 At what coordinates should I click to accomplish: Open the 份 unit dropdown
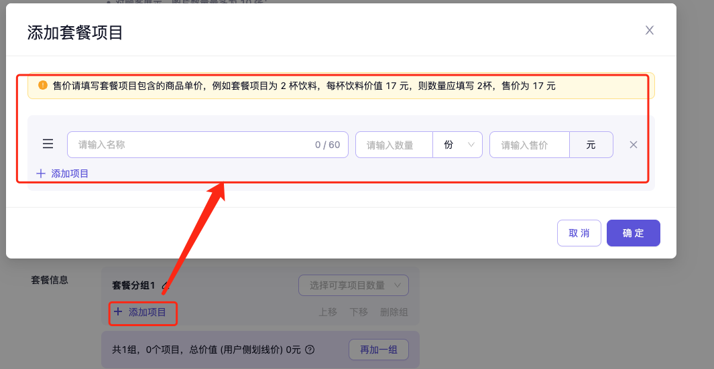point(457,145)
